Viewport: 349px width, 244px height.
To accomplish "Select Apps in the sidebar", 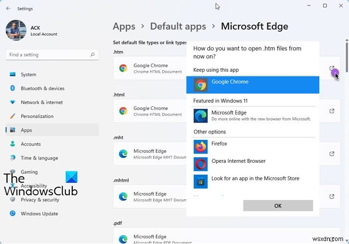I will tap(52, 130).
